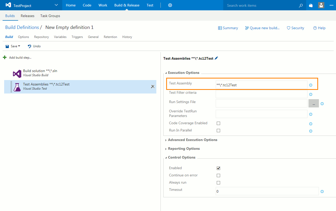Click the settings gear icon in the top bar

pos(170,5)
